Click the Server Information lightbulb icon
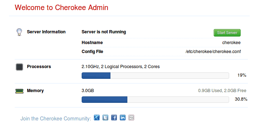This screenshot has height=129, width=259. click(19, 32)
